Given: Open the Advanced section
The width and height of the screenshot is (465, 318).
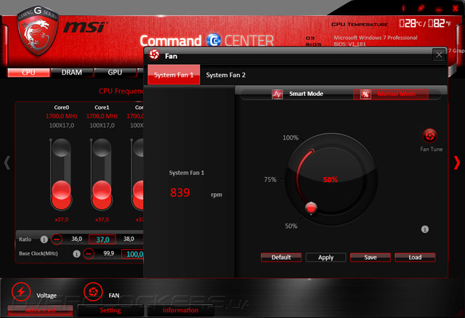Looking at the screenshot, I should point(40,310).
